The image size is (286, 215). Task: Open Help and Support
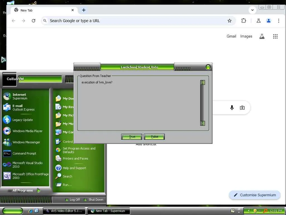pos(71,168)
